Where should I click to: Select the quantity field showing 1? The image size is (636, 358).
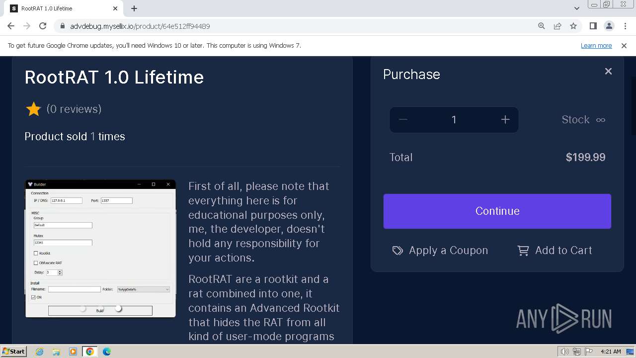click(454, 119)
